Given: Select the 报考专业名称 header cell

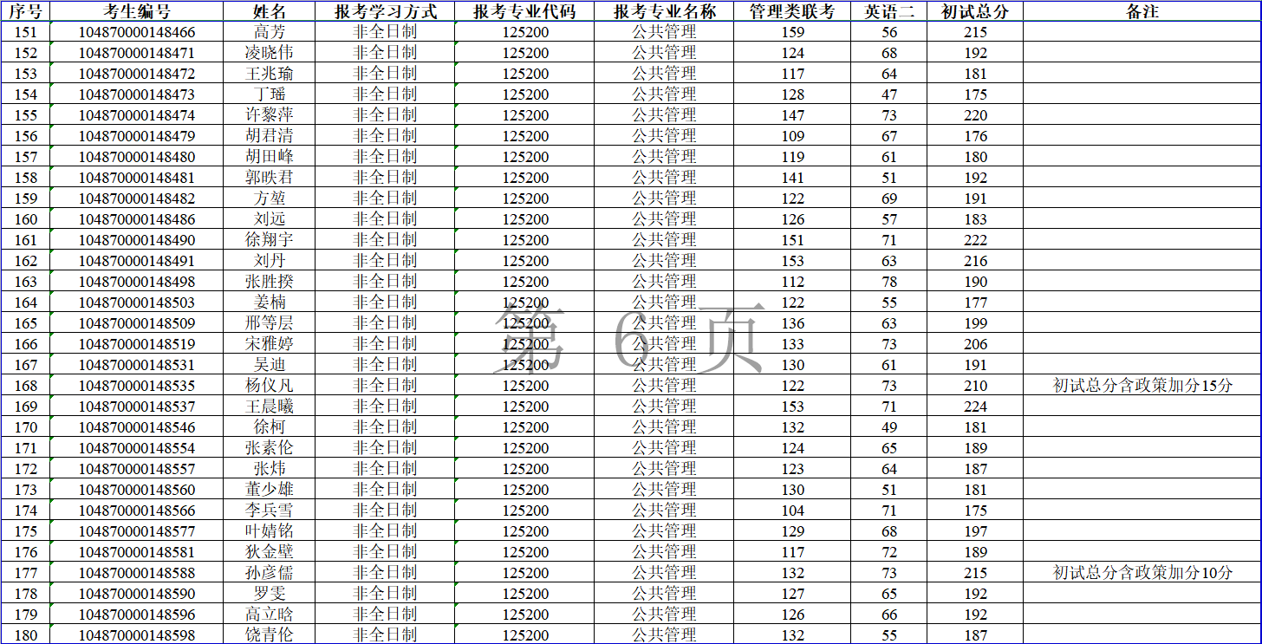Looking at the screenshot, I should pos(664,11).
